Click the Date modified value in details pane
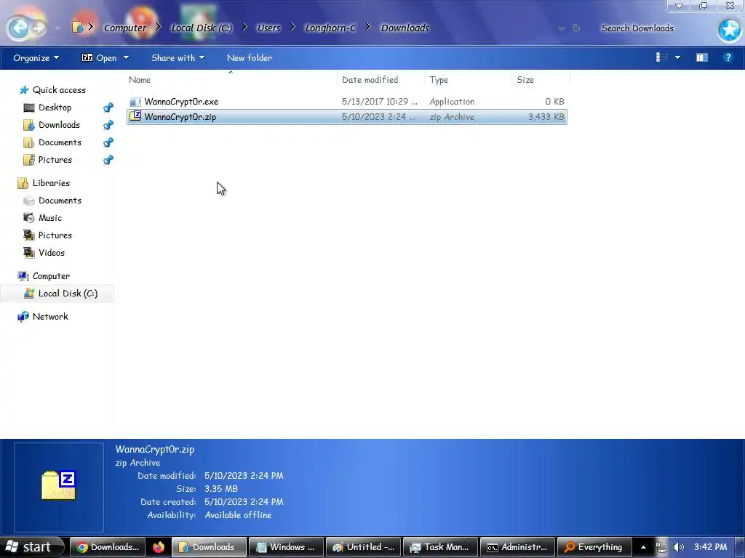745x558 pixels. 244,476
